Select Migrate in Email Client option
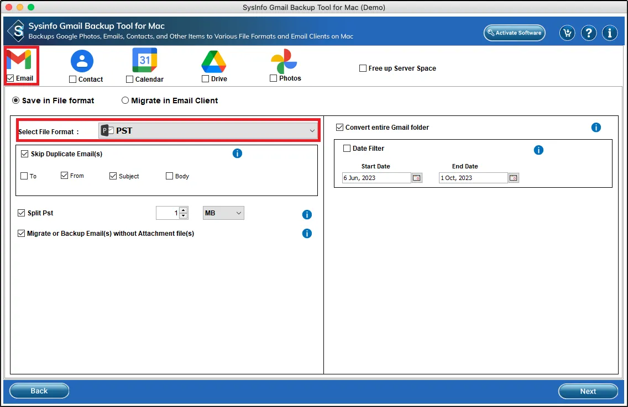This screenshot has width=628, height=407. (125, 101)
